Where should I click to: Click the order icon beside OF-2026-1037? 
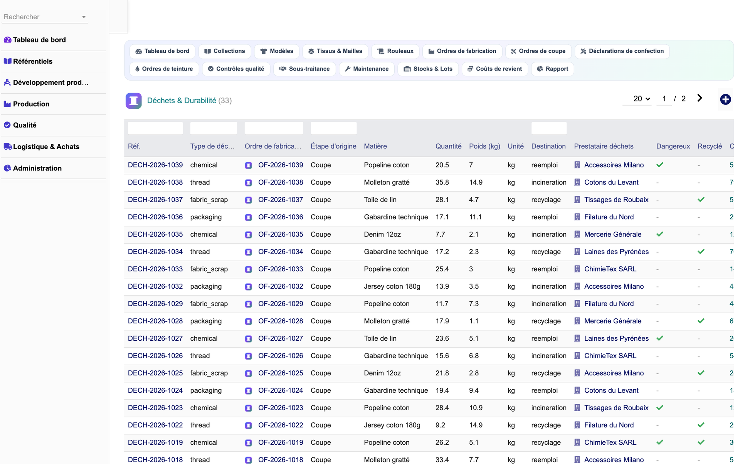[249, 200]
